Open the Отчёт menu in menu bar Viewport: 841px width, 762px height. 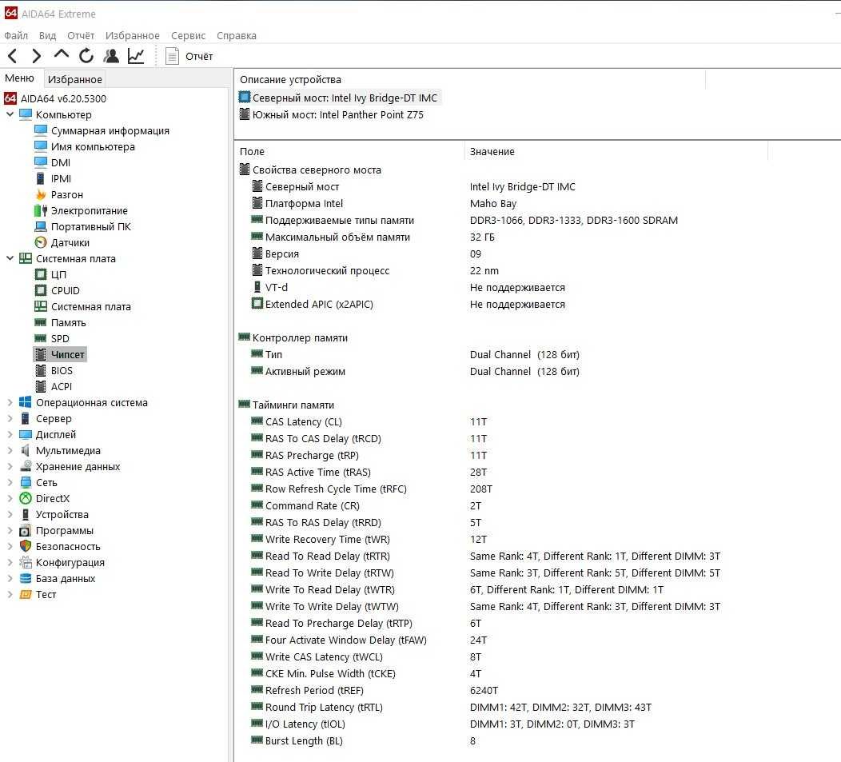pos(81,35)
